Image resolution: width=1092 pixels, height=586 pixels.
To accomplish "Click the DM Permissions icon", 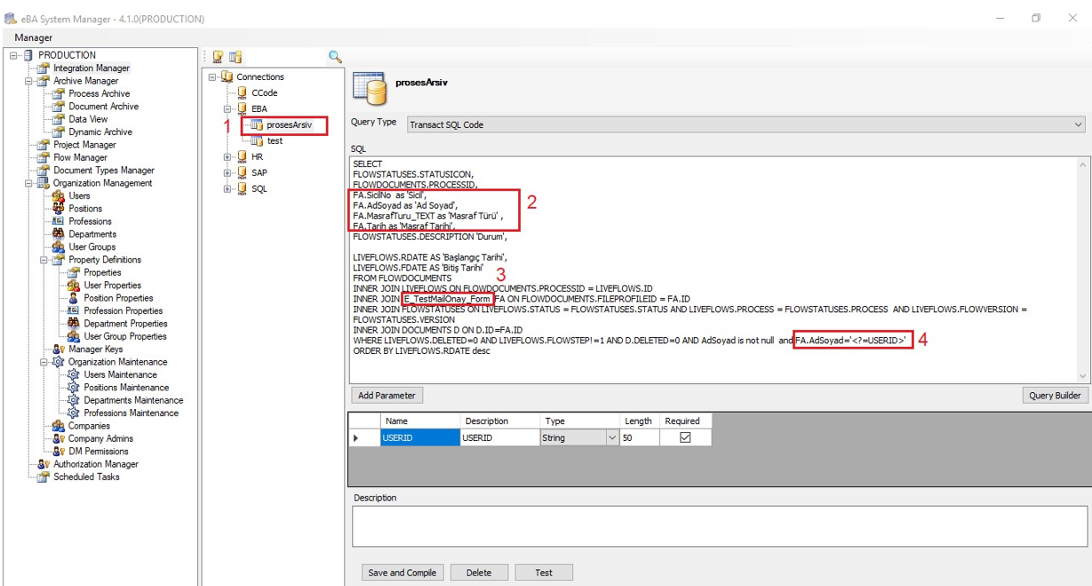I will [x=59, y=452].
